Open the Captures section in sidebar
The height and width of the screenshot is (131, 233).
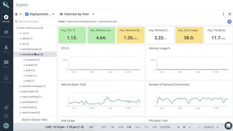[6, 79]
